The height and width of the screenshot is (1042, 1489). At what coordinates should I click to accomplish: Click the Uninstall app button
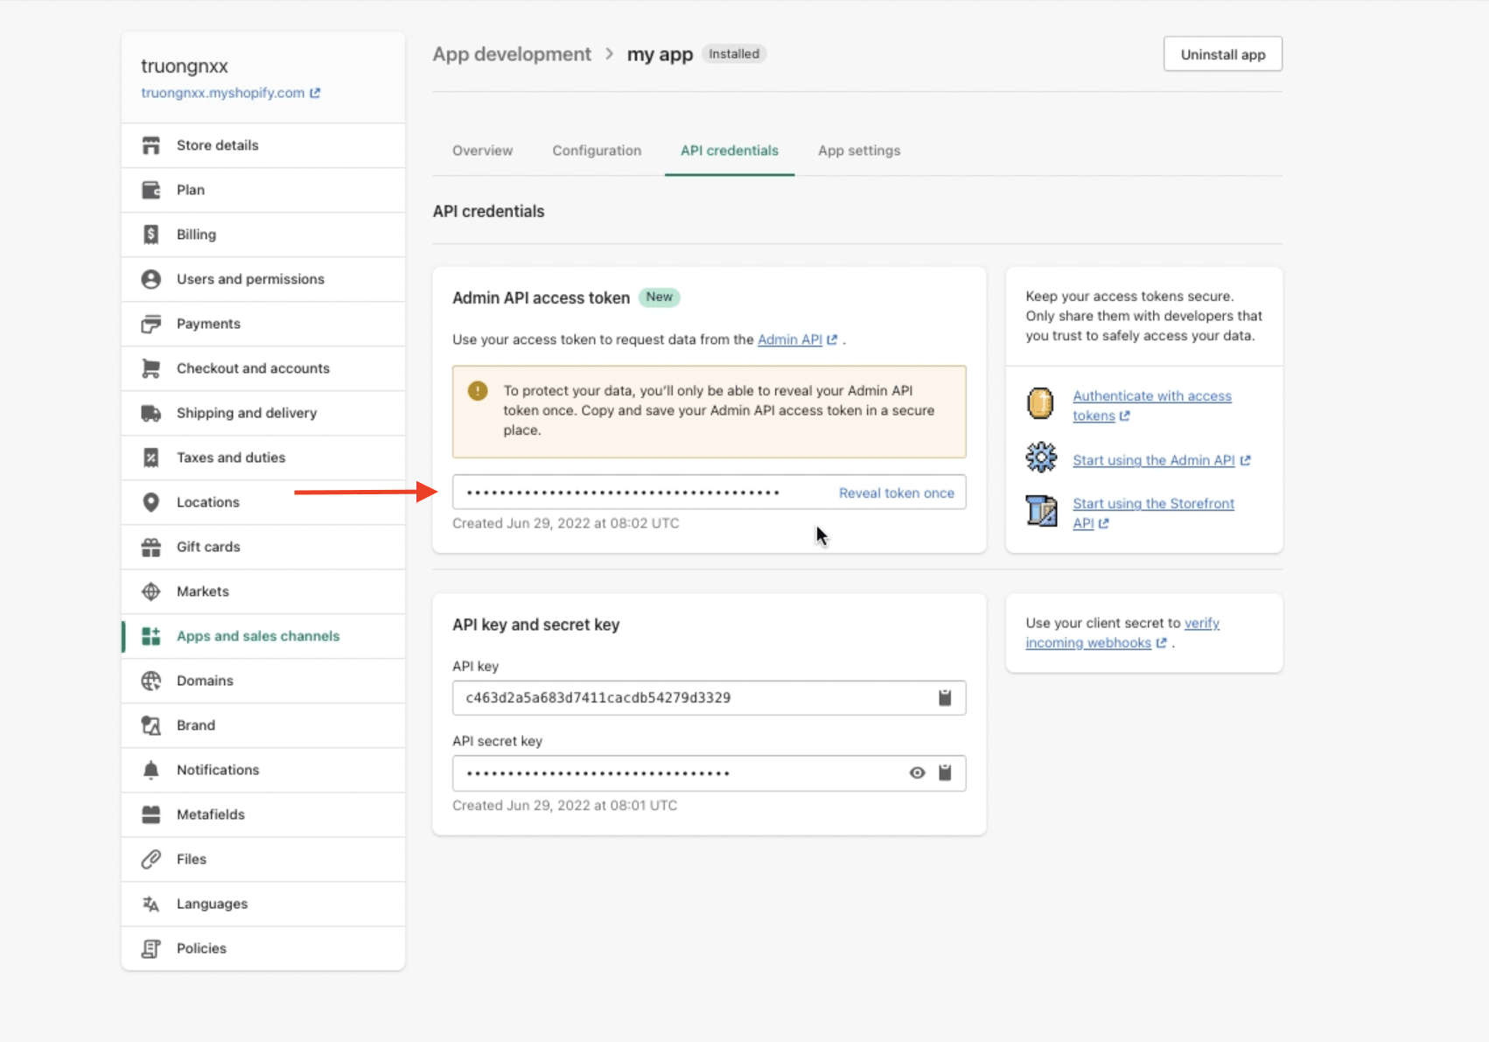[1223, 54]
